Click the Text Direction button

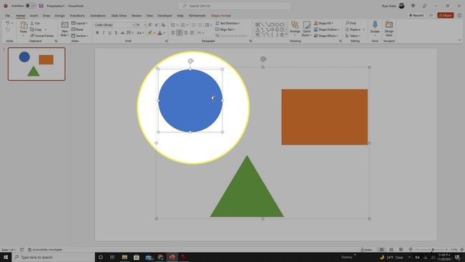227,23
